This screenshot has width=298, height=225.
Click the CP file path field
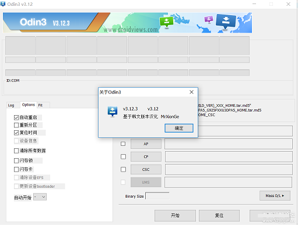click(229, 156)
